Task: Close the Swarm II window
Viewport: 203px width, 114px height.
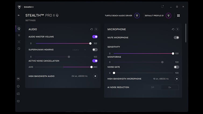Action: click(183, 7)
